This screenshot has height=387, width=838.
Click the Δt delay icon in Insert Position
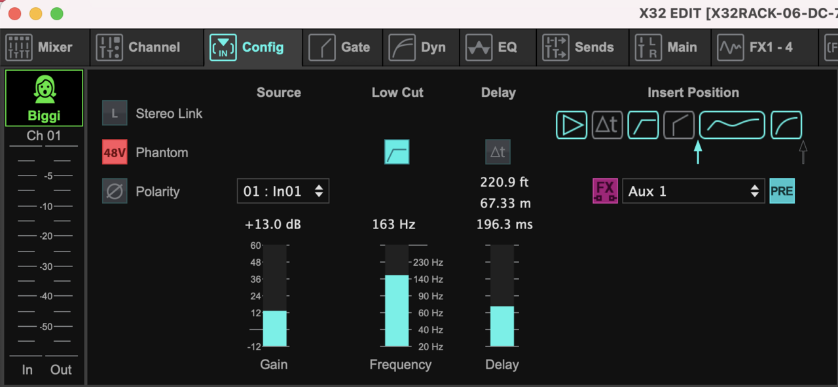(608, 125)
